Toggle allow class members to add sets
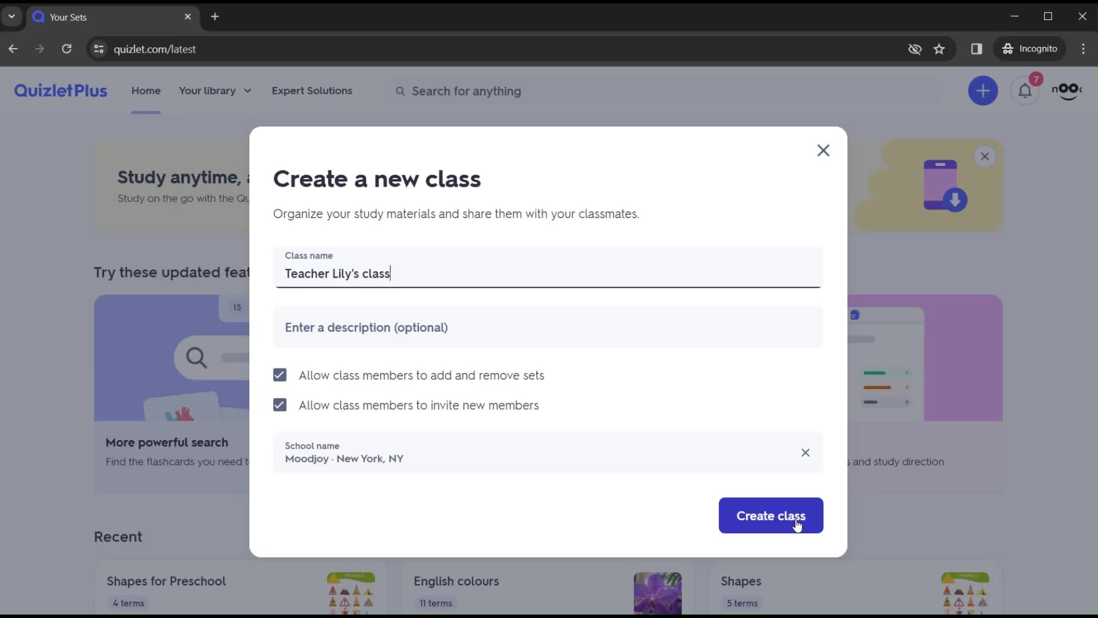This screenshot has width=1098, height=618. point(280,375)
